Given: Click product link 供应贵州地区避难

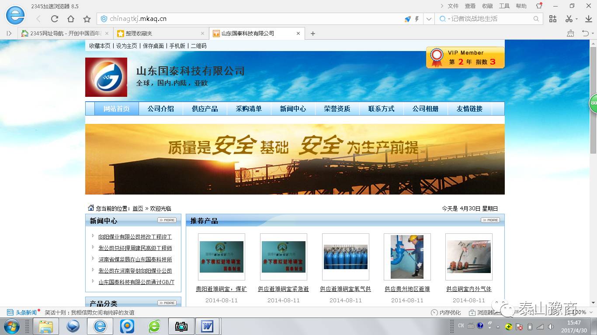Looking at the screenshot, I should point(407,289).
